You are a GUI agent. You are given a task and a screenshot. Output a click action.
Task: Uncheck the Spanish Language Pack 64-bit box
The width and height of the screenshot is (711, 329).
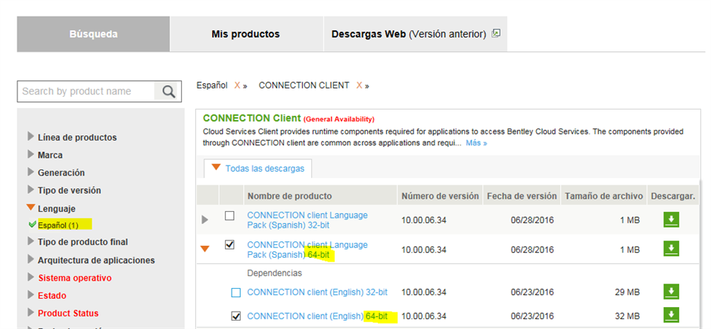click(230, 245)
